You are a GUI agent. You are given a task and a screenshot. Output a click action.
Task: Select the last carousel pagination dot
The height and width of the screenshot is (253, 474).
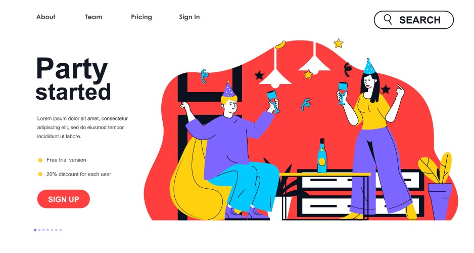click(61, 230)
